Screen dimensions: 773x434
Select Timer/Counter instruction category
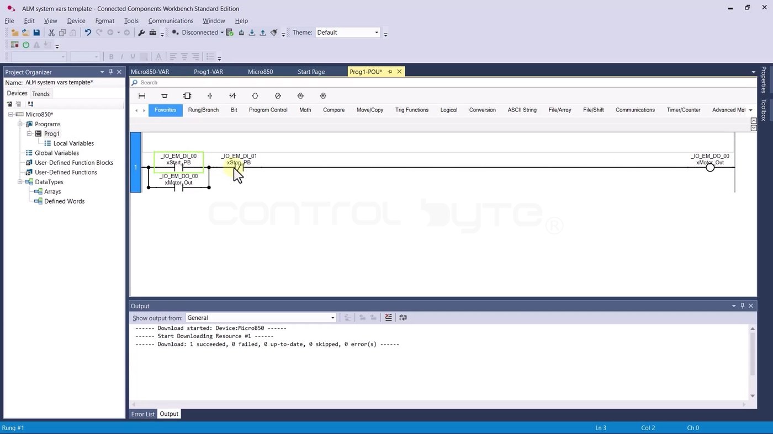tap(684, 110)
